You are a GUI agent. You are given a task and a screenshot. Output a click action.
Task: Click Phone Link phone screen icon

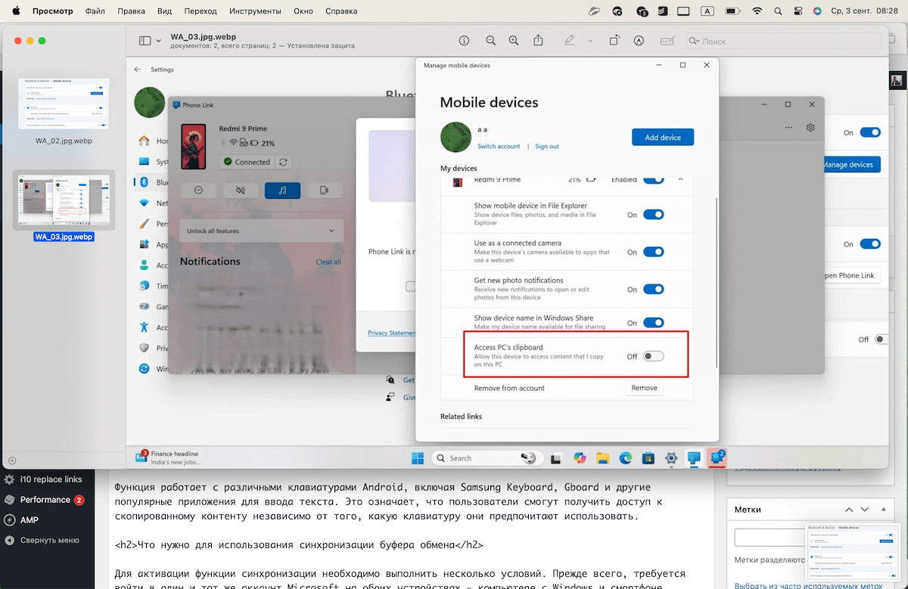[x=324, y=191]
